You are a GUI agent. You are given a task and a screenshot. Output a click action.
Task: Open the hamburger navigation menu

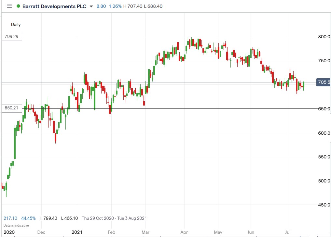(9, 6)
